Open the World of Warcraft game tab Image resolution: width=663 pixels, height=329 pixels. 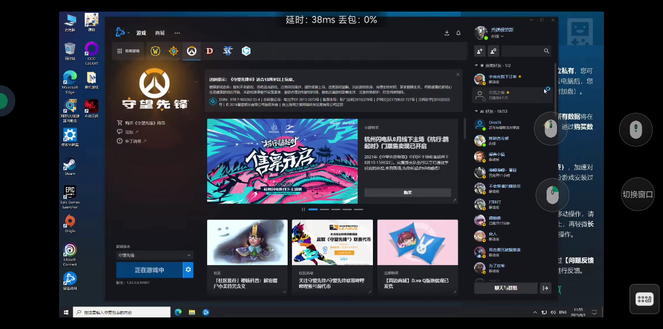(155, 51)
